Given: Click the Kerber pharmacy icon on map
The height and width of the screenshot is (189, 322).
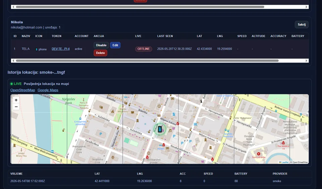Looking at the screenshot, I should pyautogui.click(x=164, y=145).
